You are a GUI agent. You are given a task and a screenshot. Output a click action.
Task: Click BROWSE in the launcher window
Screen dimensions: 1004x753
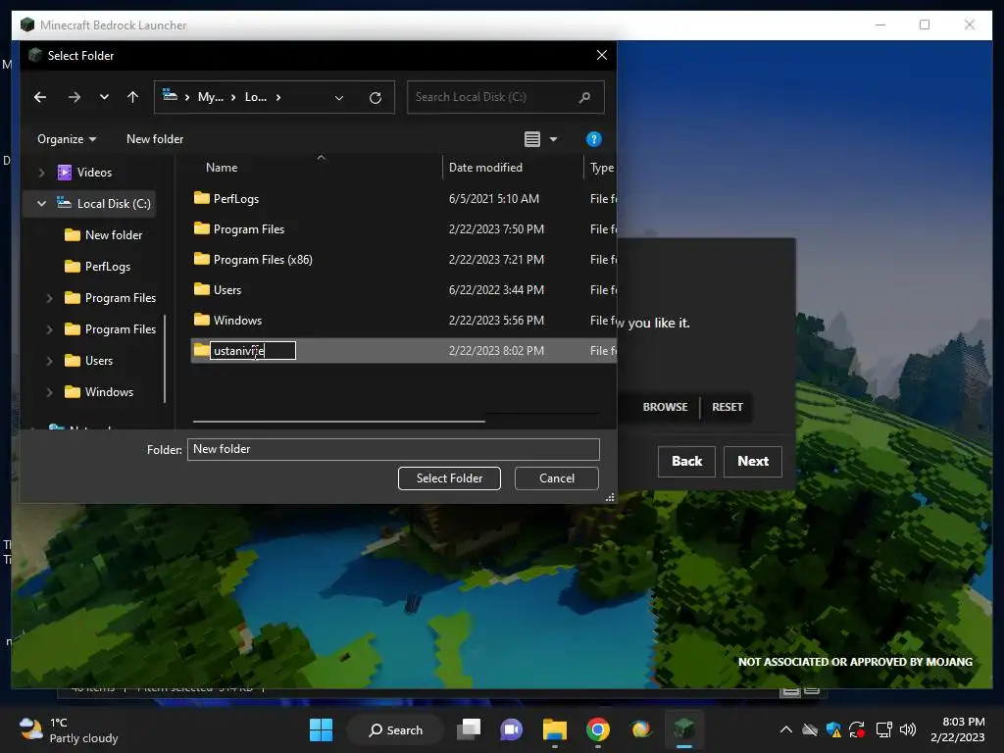[x=666, y=407]
